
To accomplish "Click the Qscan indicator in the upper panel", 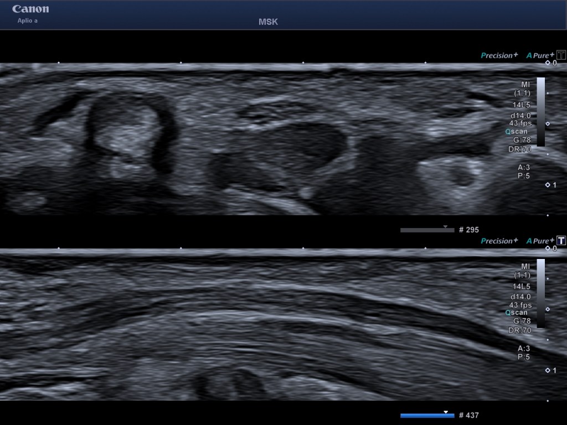I will (518, 132).
